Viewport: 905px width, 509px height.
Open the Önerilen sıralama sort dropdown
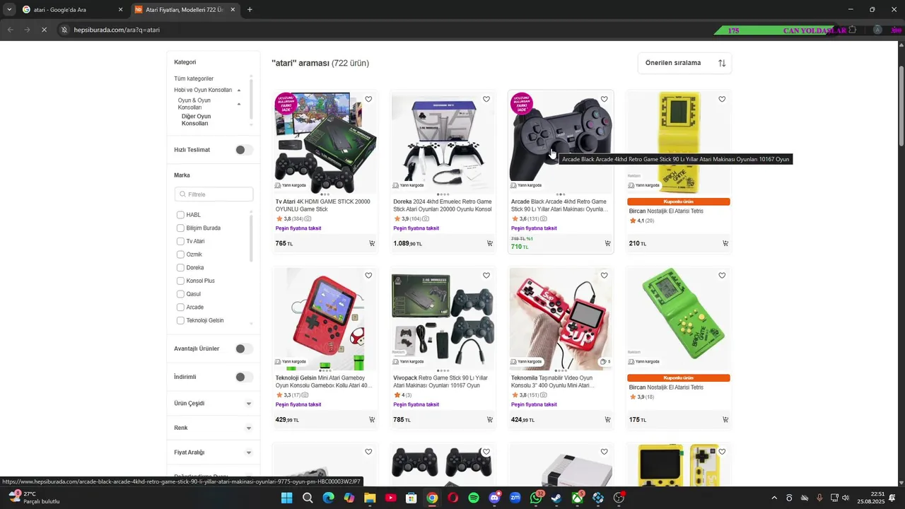(684, 63)
